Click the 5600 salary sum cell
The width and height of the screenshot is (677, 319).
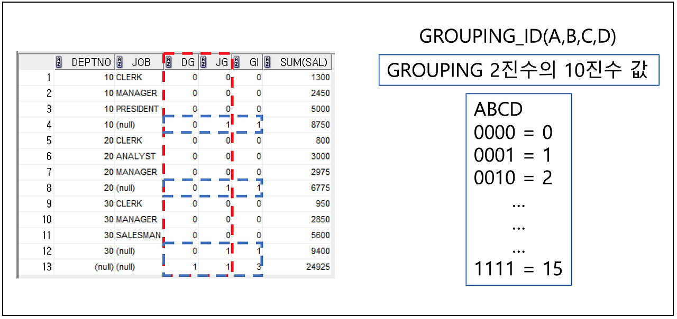[x=321, y=236]
